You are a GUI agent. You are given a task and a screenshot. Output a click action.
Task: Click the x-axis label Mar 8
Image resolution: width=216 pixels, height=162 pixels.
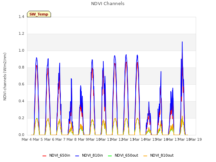(72, 139)
